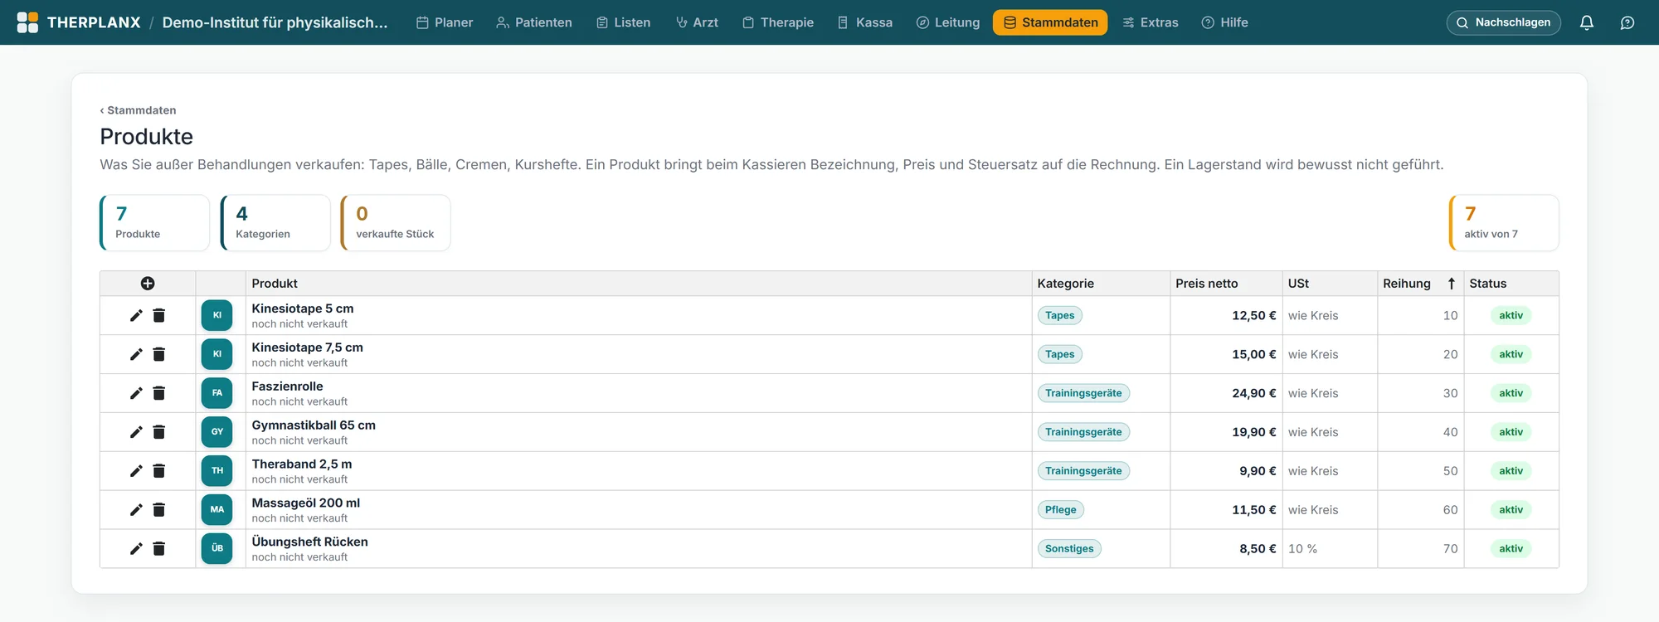The width and height of the screenshot is (1659, 622).
Task: Edit the Kinesiotape 7,5 cm row
Action: [136, 354]
